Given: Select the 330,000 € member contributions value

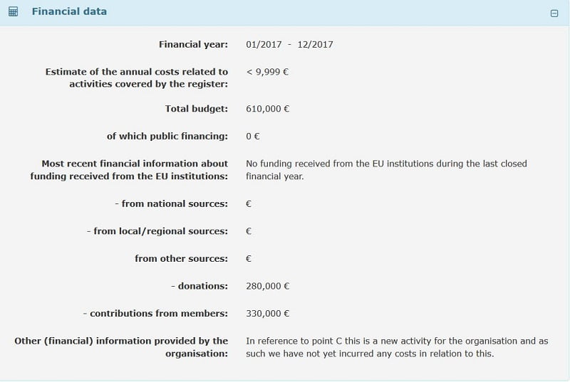Looking at the screenshot, I should pos(267,313).
